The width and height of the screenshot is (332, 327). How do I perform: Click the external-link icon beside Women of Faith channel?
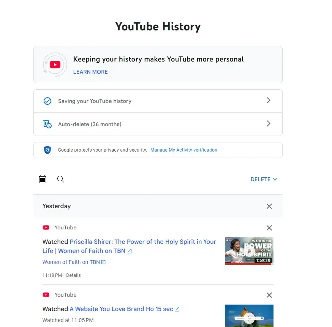coord(103,262)
